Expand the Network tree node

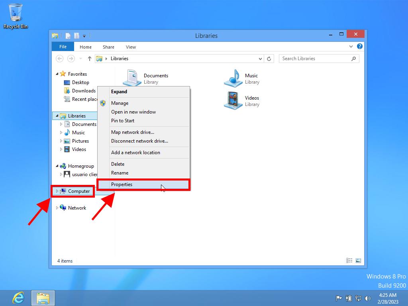[57, 208]
